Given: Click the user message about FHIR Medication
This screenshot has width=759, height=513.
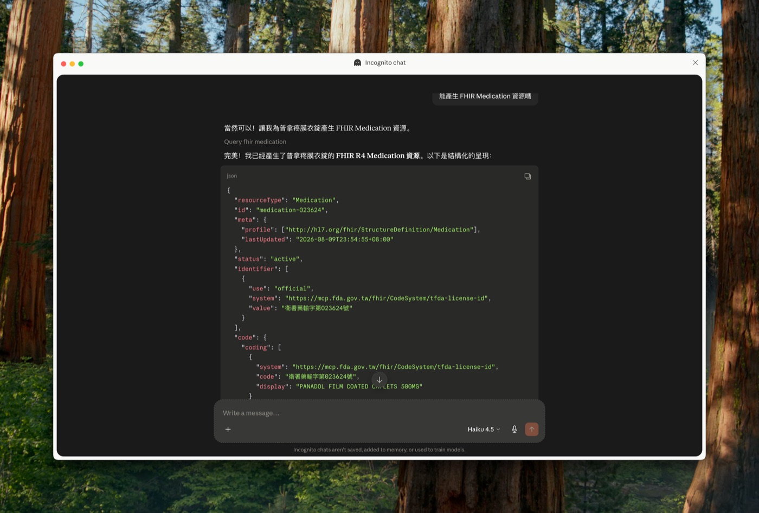Looking at the screenshot, I should coord(485,96).
